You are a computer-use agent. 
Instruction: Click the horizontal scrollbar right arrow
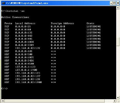[x=115, y=101]
